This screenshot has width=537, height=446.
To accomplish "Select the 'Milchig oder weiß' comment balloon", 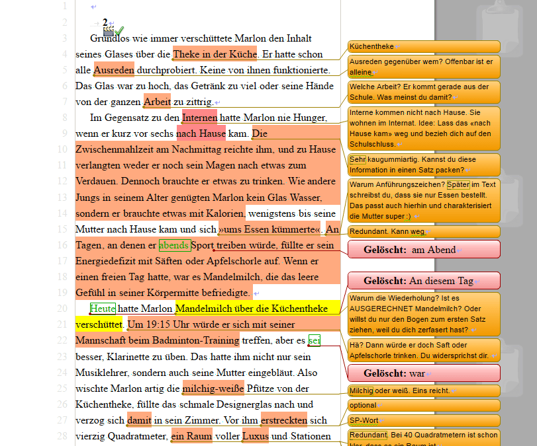I will tap(424, 390).
